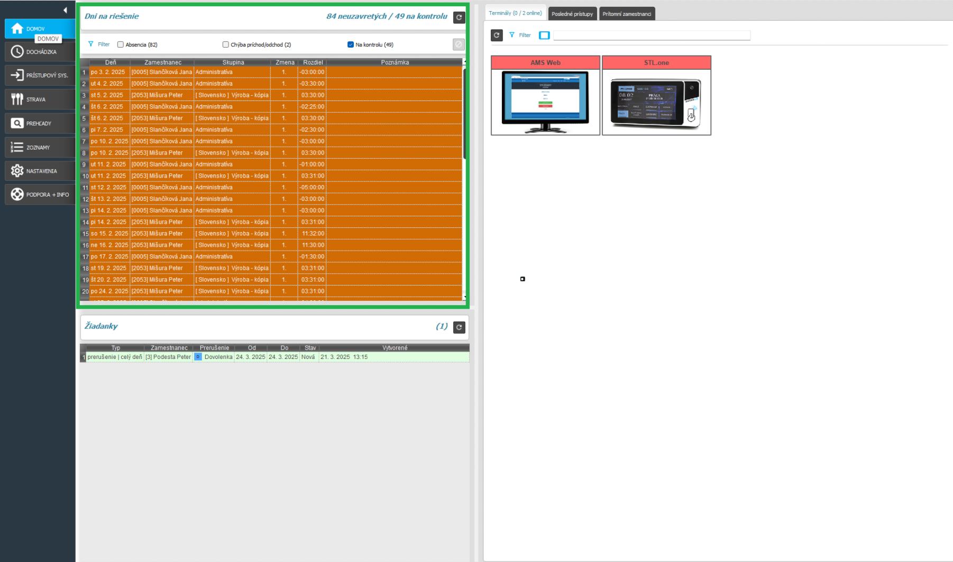
Task: Open Prístupový systém from sidebar
Action: click(40, 76)
